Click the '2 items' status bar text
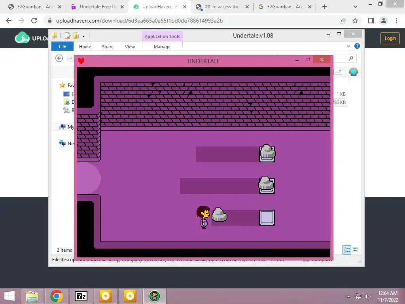The image size is (405, 304). (64, 250)
